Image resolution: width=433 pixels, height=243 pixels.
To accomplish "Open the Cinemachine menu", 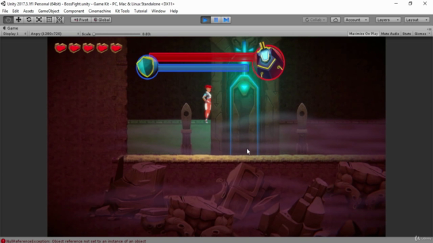I will pyautogui.click(x=99, y=11).
